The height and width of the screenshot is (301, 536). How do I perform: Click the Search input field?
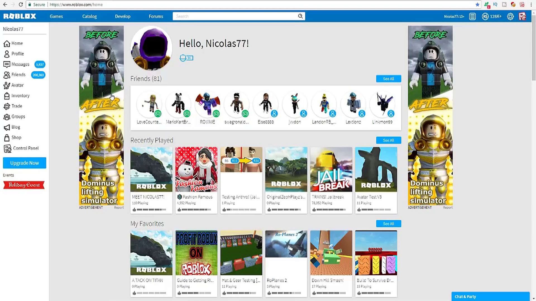[x=234, y=16]
